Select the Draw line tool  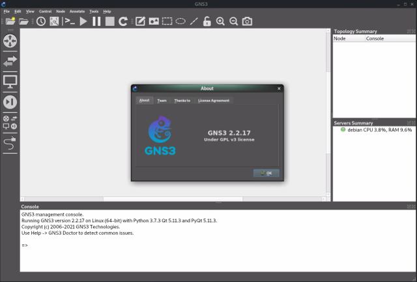click(x=194, y=21)
